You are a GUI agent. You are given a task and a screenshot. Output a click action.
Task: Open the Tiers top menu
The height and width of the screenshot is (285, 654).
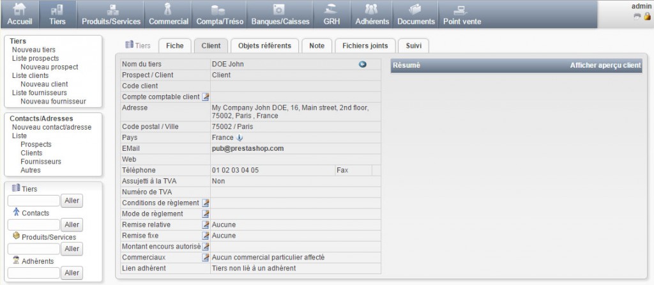tap(57, 15)
